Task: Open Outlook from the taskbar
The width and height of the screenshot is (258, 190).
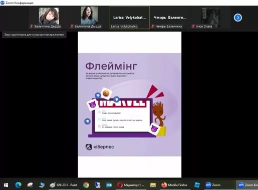Action: 109,185
